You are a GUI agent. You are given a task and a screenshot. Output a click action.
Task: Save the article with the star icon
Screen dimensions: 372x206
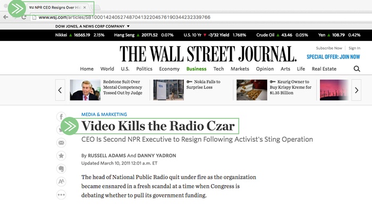(61, 156)
